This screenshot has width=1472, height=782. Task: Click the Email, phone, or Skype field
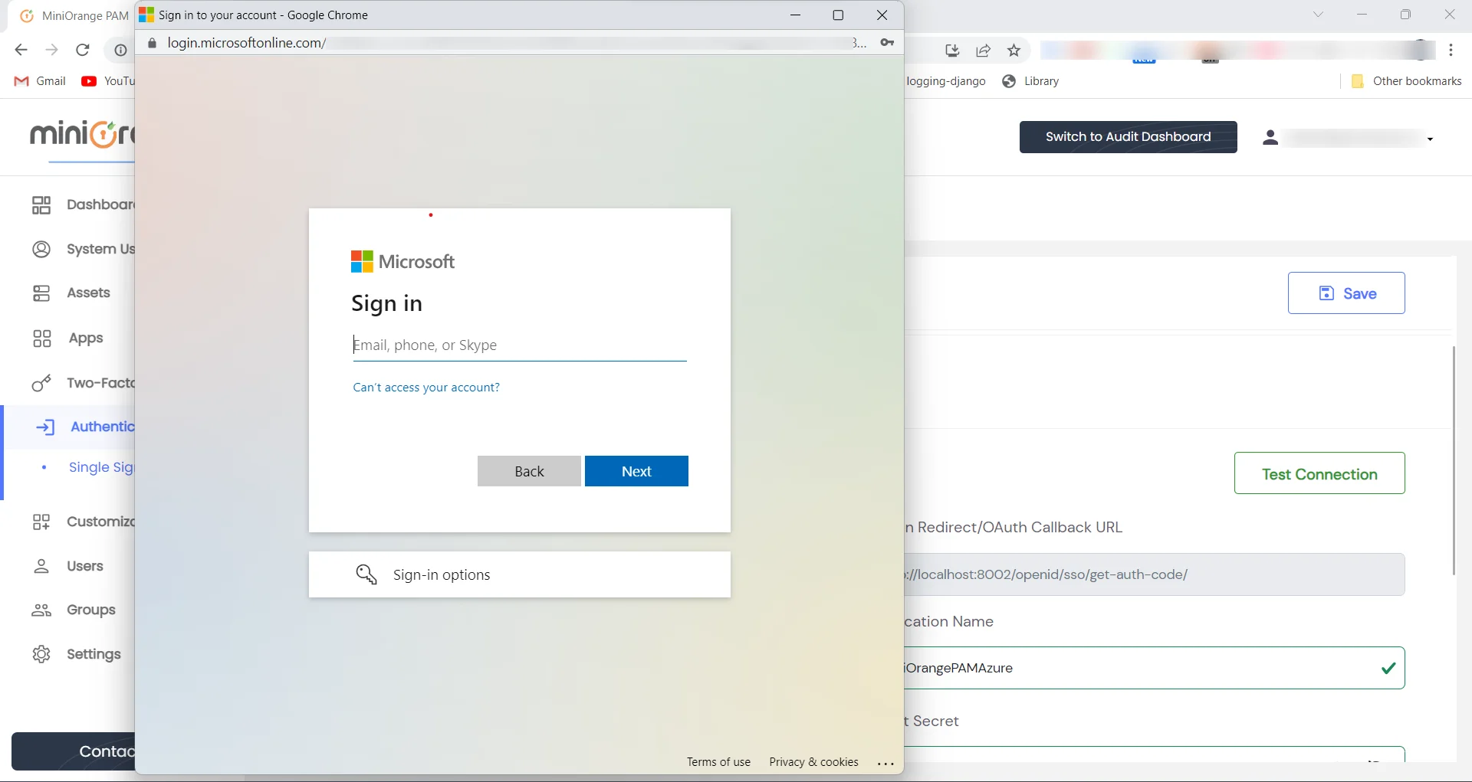520,345
